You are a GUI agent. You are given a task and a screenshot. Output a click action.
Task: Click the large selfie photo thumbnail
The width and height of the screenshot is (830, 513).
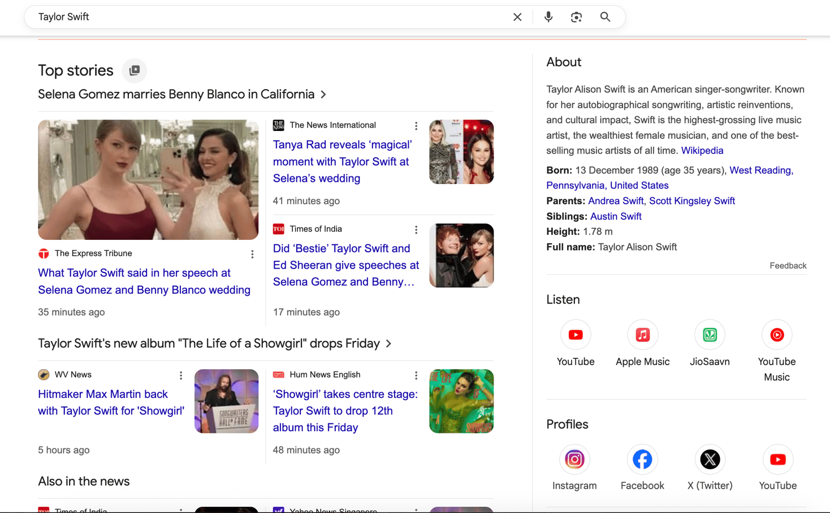point(148,180)
